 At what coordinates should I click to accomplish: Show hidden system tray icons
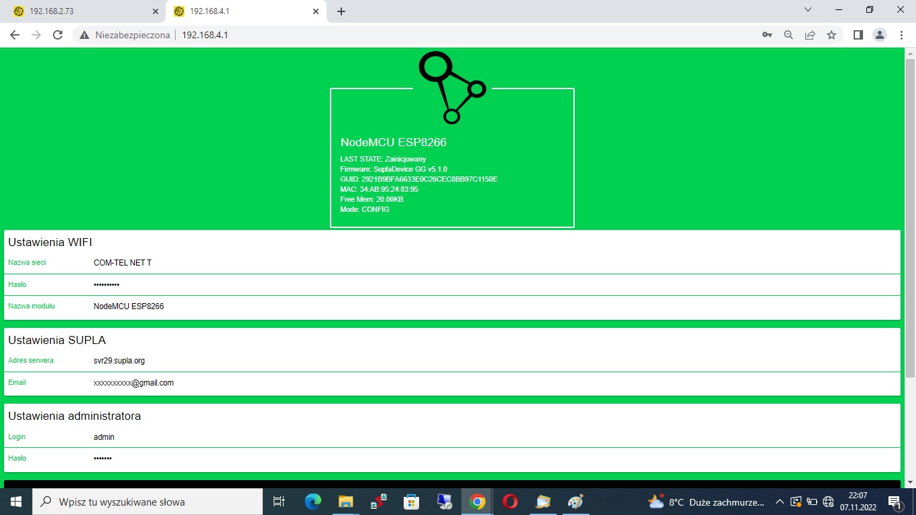point(779,502)
